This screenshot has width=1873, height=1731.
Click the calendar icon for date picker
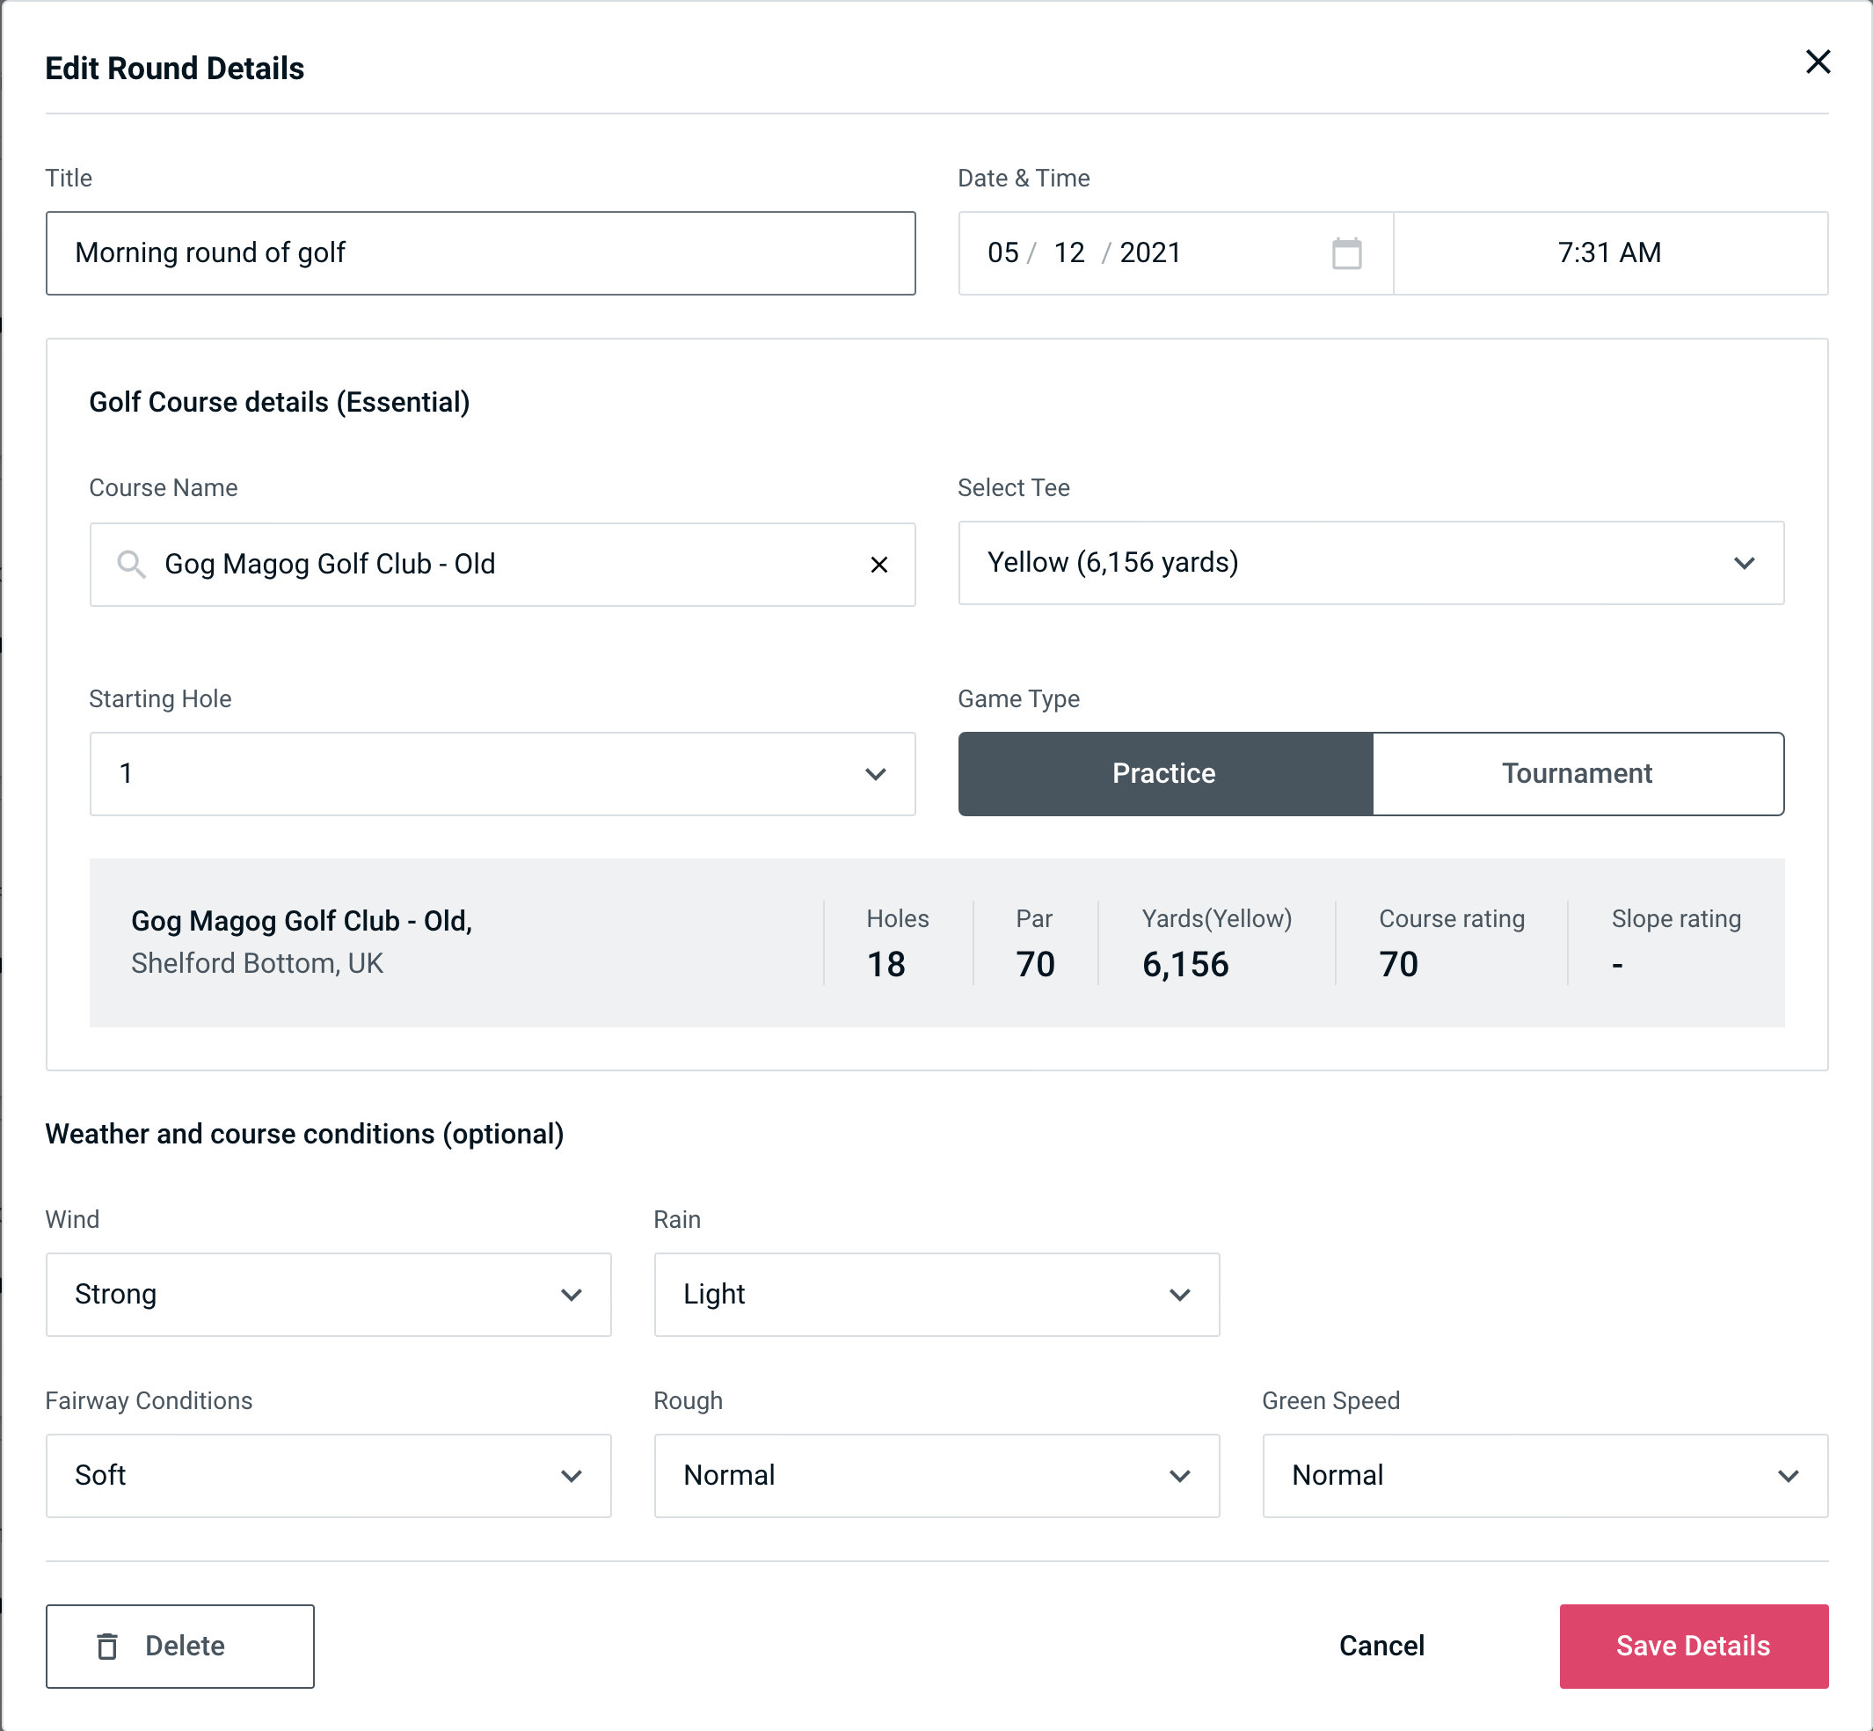1345,253
